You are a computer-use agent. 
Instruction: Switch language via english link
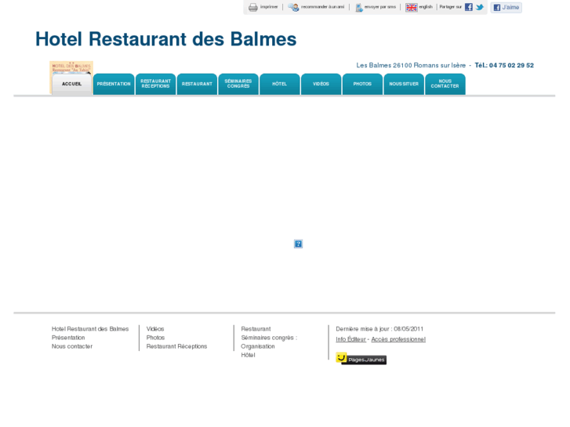tap(426, 7)
